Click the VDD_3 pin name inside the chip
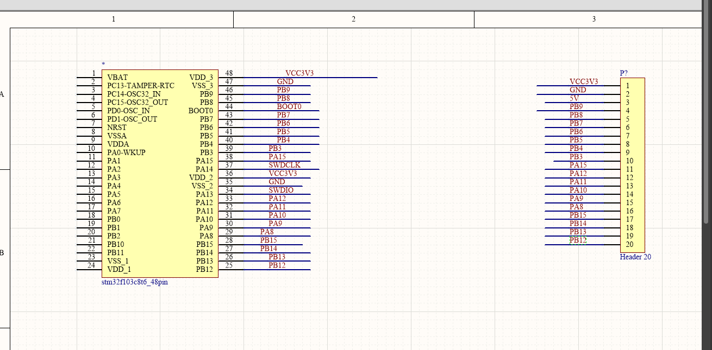712x350 pixels. 201,78
